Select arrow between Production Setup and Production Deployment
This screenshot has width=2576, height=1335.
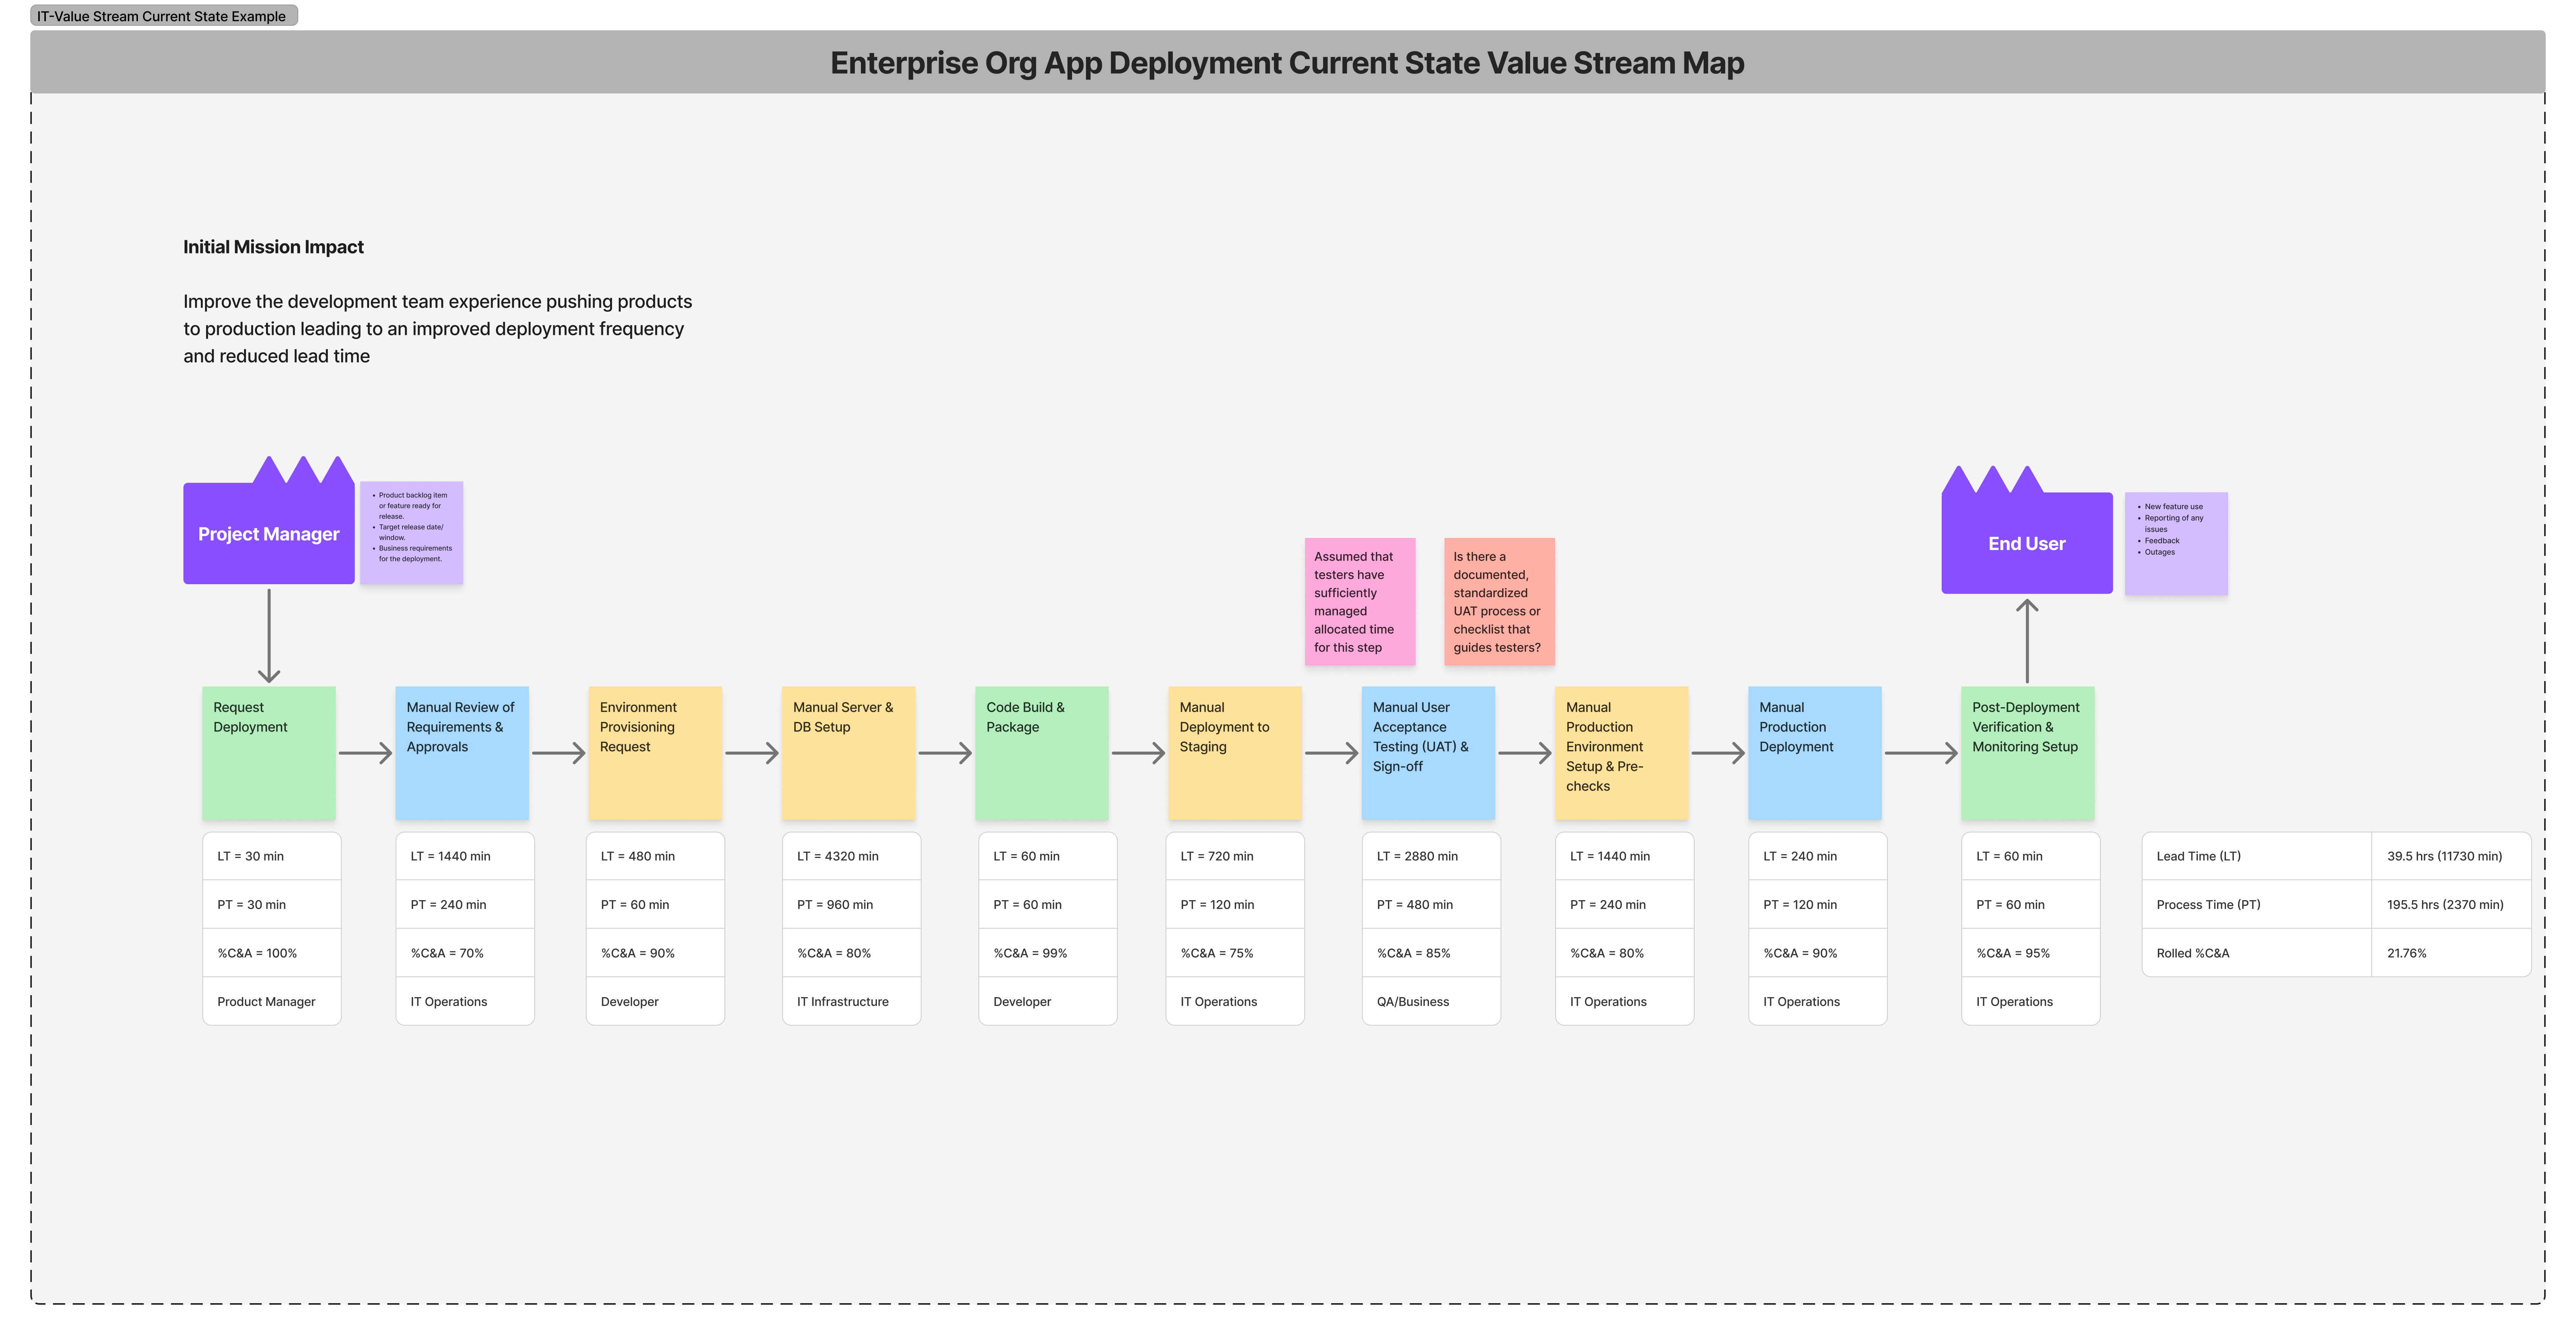[x=1718, y=753]
